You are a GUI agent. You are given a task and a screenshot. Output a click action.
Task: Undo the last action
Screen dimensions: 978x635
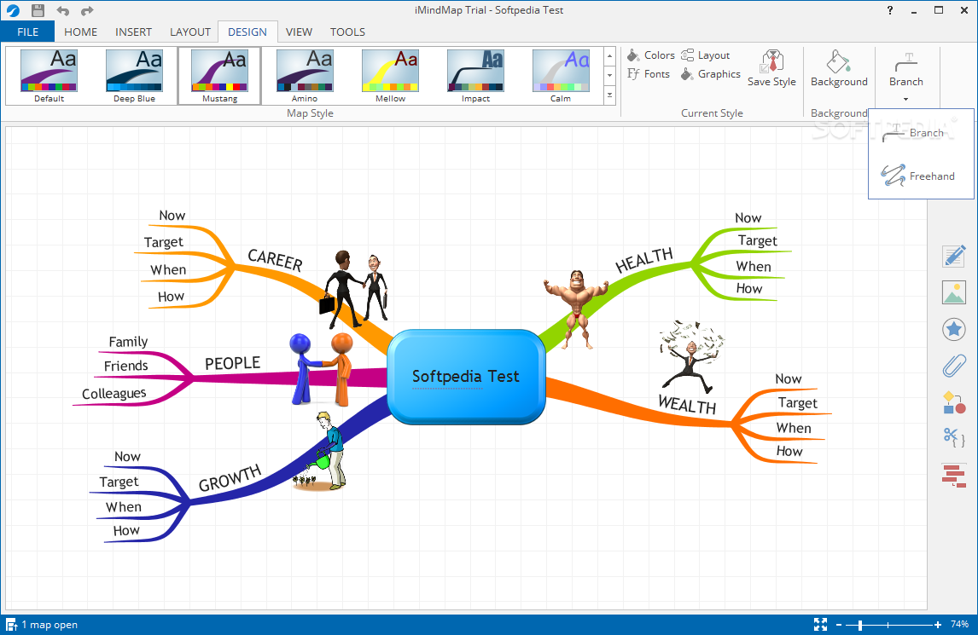pos(63,10)
